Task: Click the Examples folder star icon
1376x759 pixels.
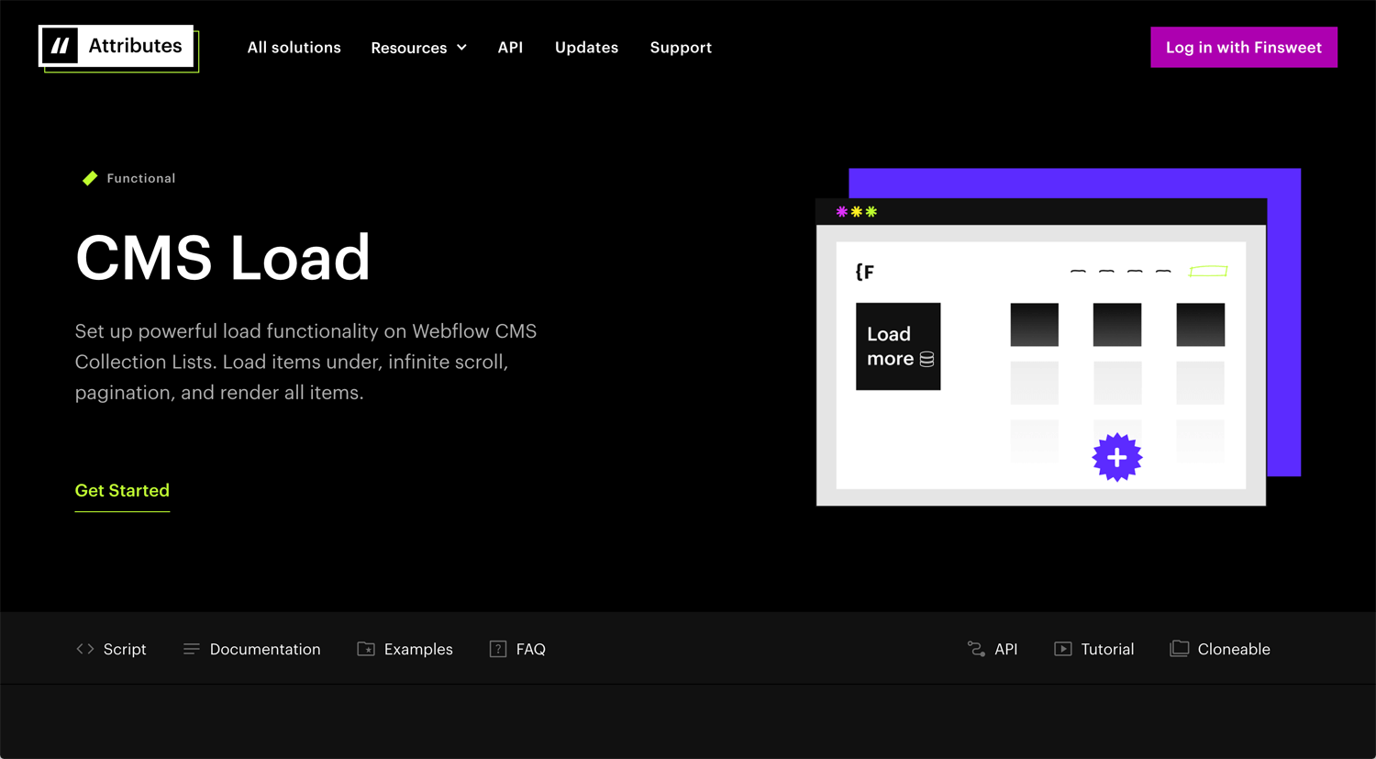Action: point(366,649)
